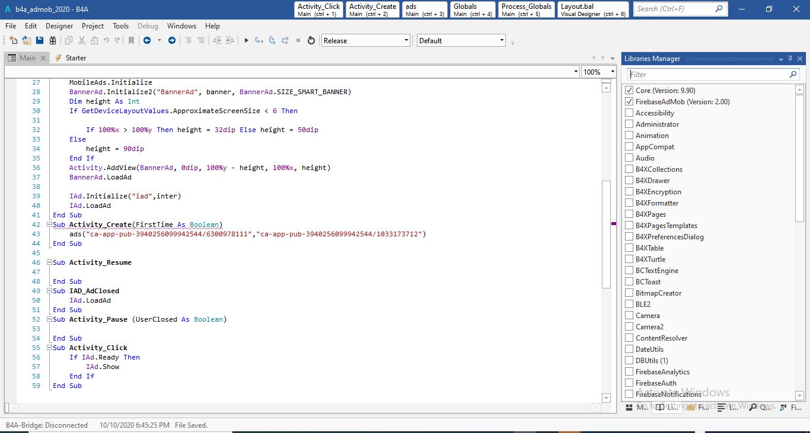The height and width of the screenshot is (433, 810).
Task: Uncheck the Core (Version: 9.90) library
Action: 629,91
